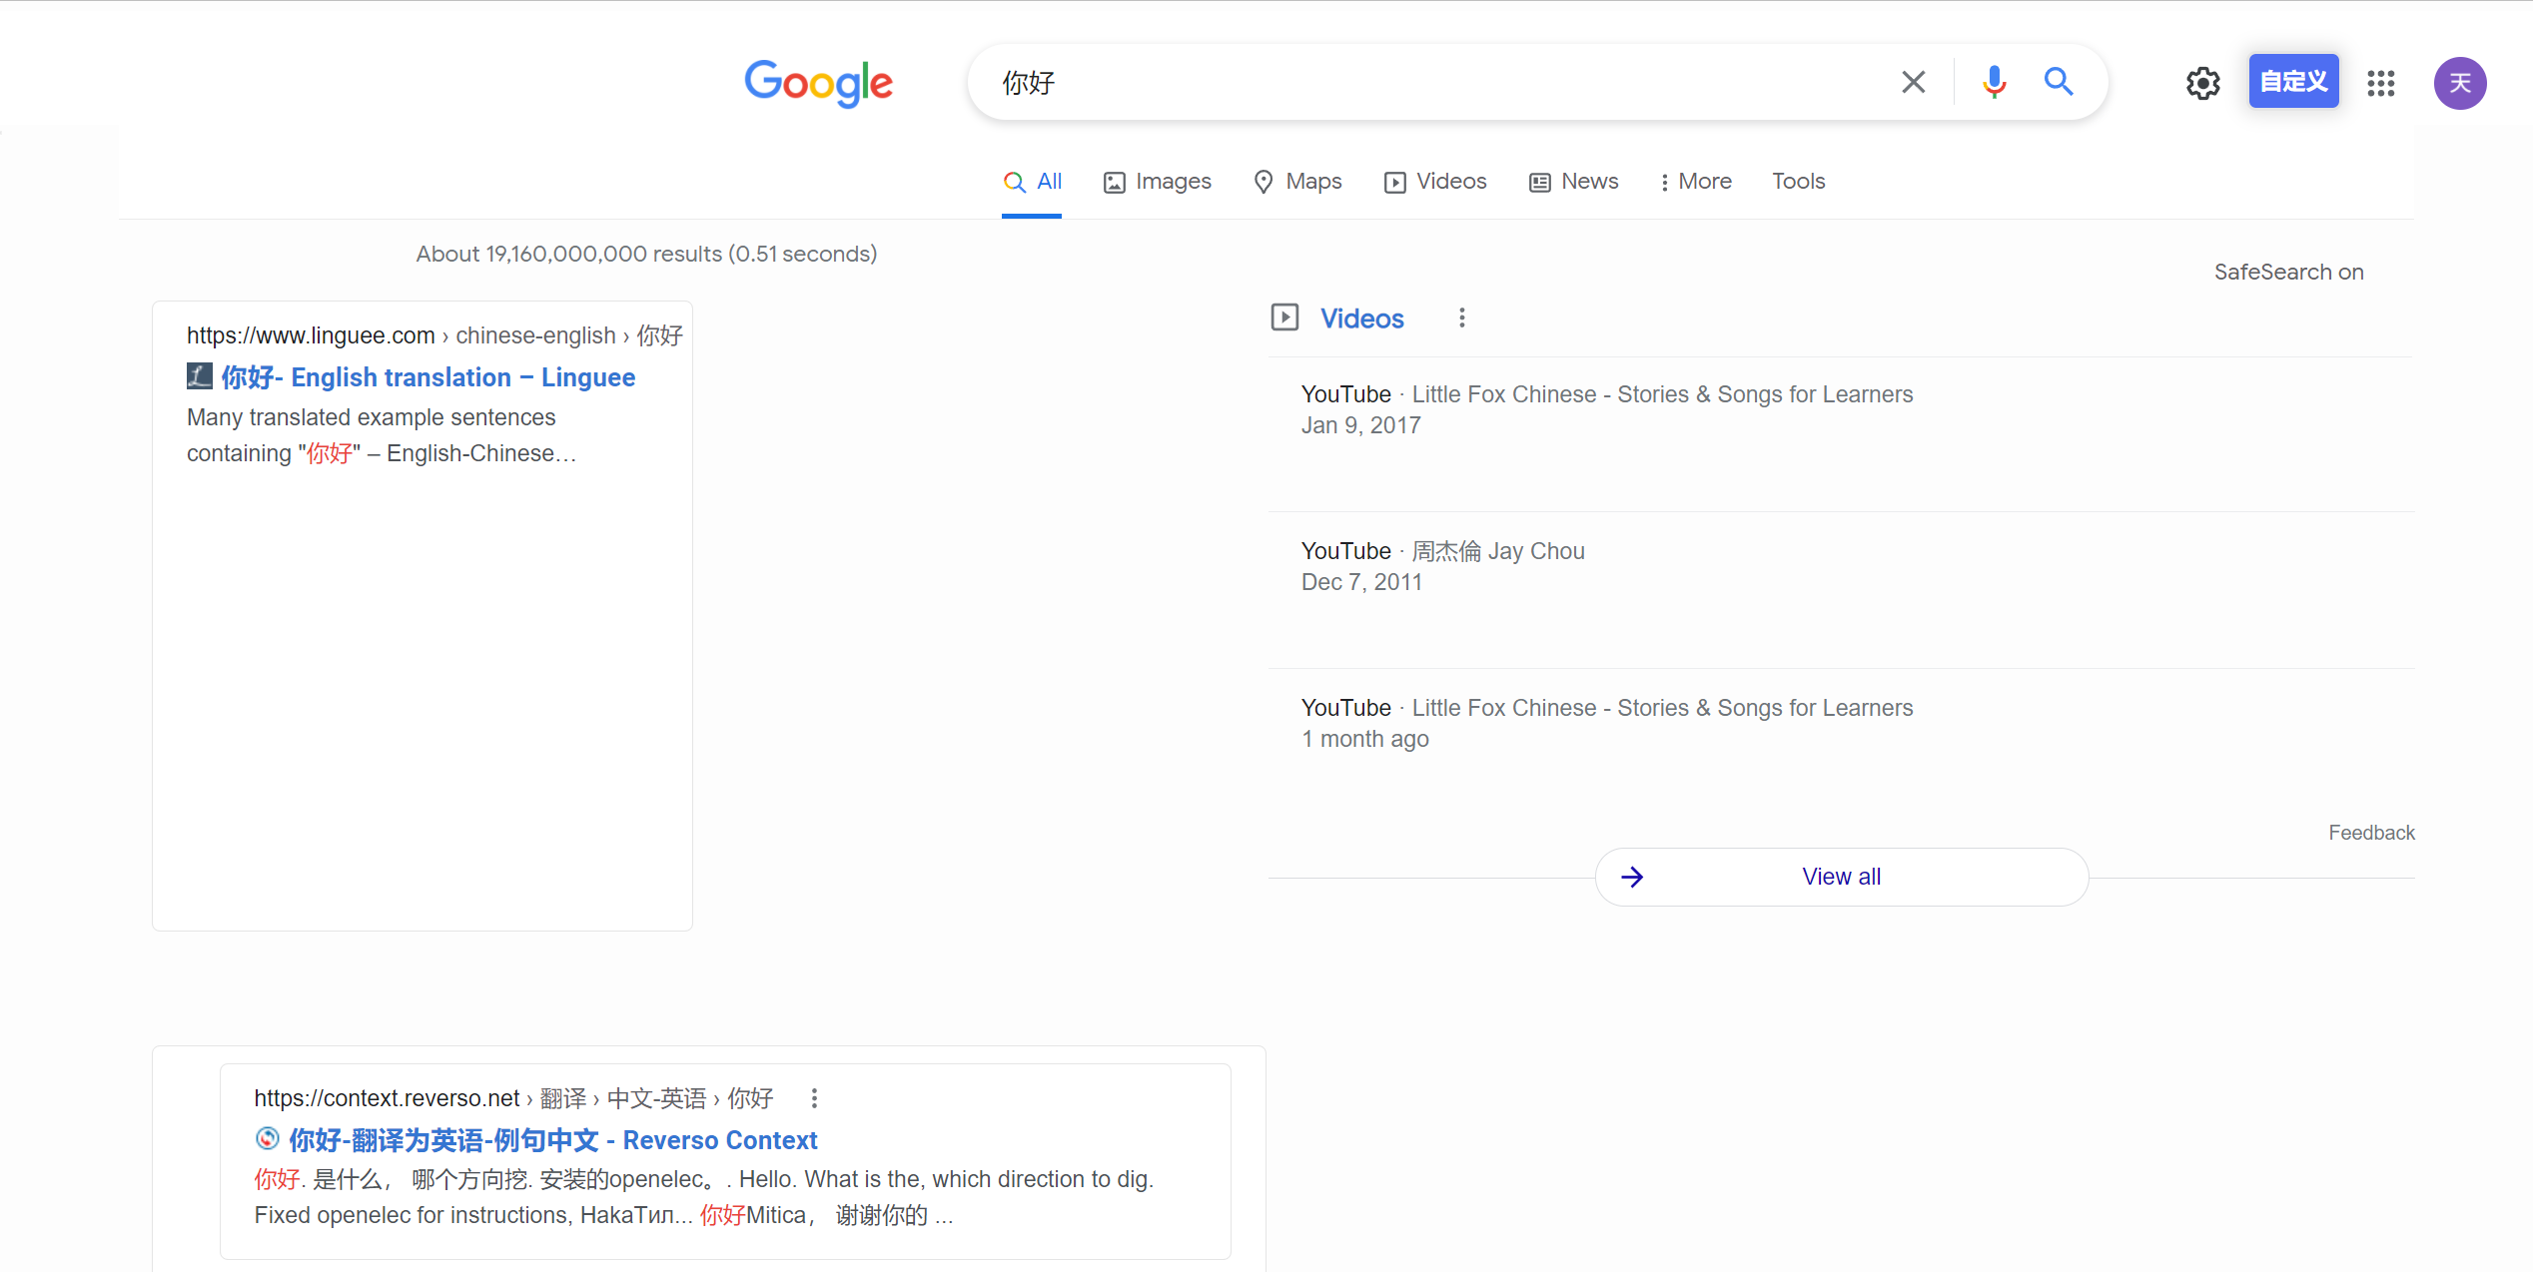
Task: Start voice search with the microphone icon
Action: (1994, 82)
